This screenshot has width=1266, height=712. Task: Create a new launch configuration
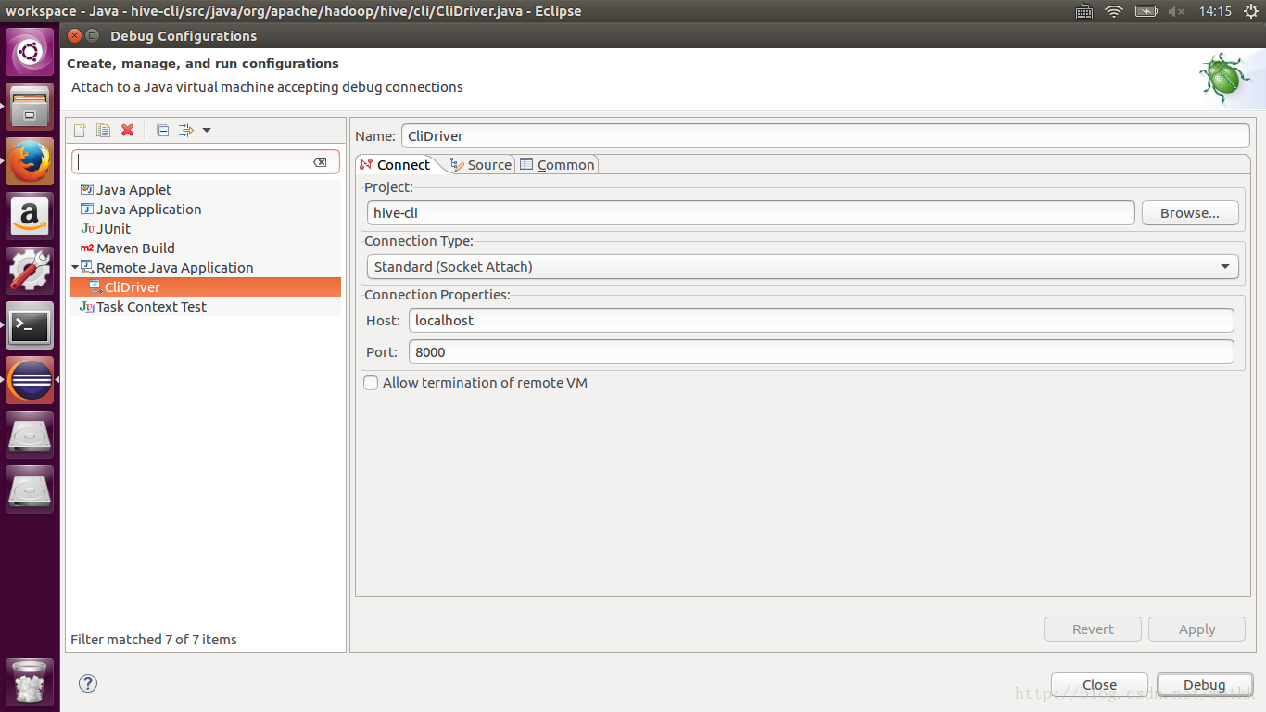click(x=80, y=130)
